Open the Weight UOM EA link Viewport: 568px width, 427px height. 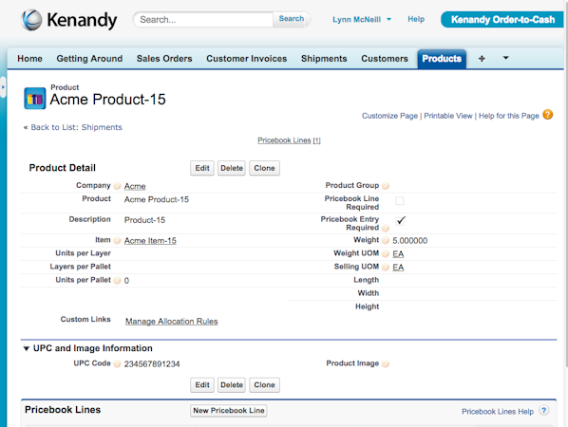398,254
